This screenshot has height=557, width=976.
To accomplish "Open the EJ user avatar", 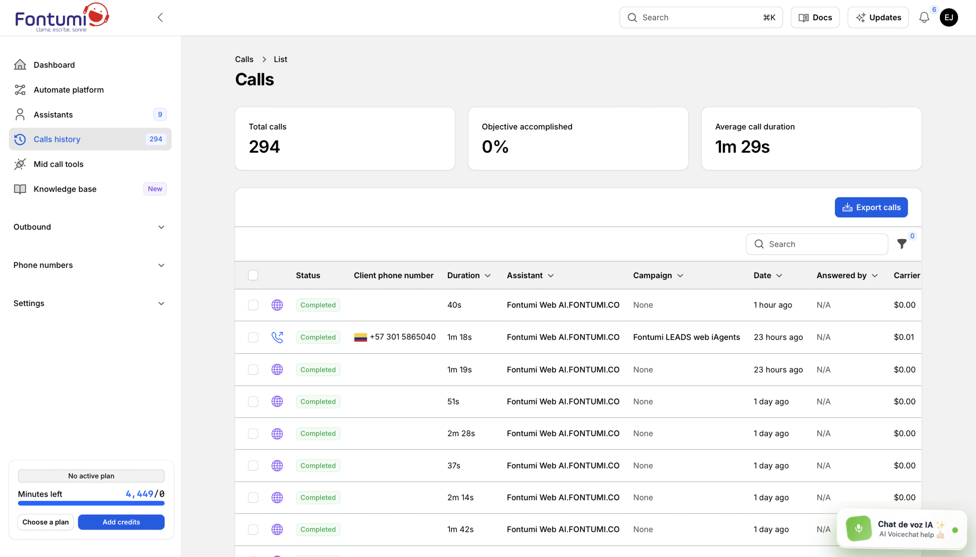I will (x=949, y=18).
